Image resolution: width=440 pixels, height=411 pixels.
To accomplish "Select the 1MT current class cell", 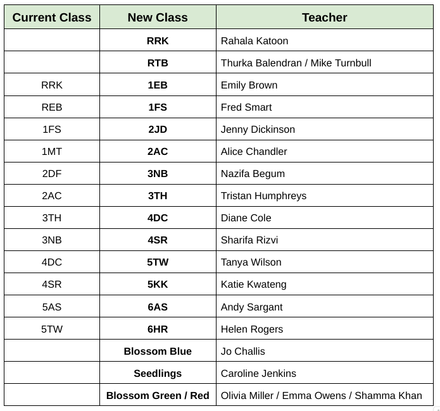I will [52, 151].
